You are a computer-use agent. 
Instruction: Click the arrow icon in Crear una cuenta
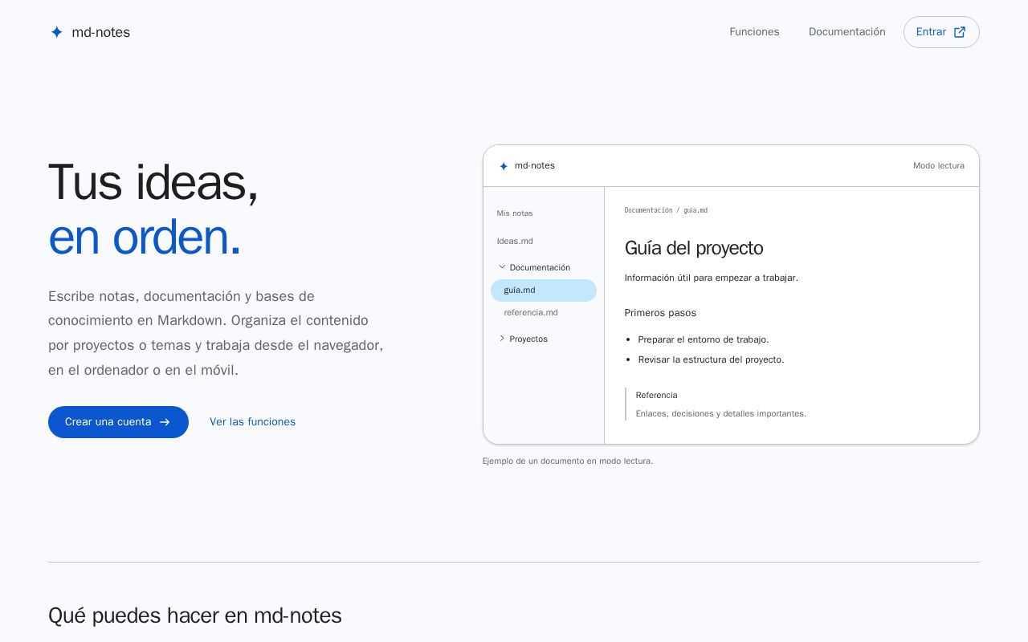[x=165, y=422]
